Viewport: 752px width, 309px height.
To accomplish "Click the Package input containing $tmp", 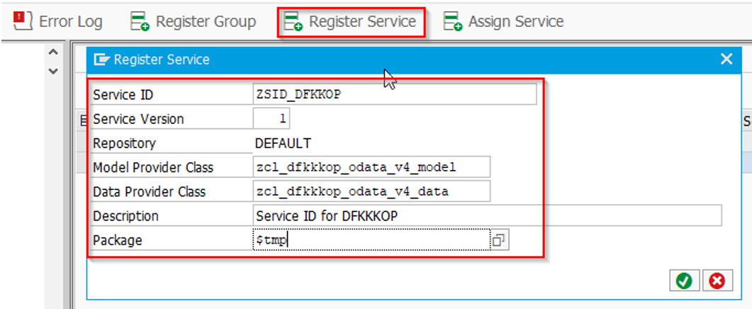I will [x=370, y=240].
